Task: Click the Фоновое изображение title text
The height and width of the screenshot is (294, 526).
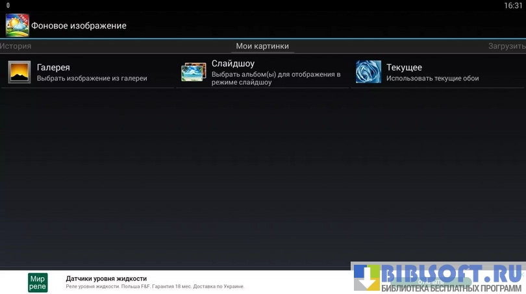Action: [79, 26]
